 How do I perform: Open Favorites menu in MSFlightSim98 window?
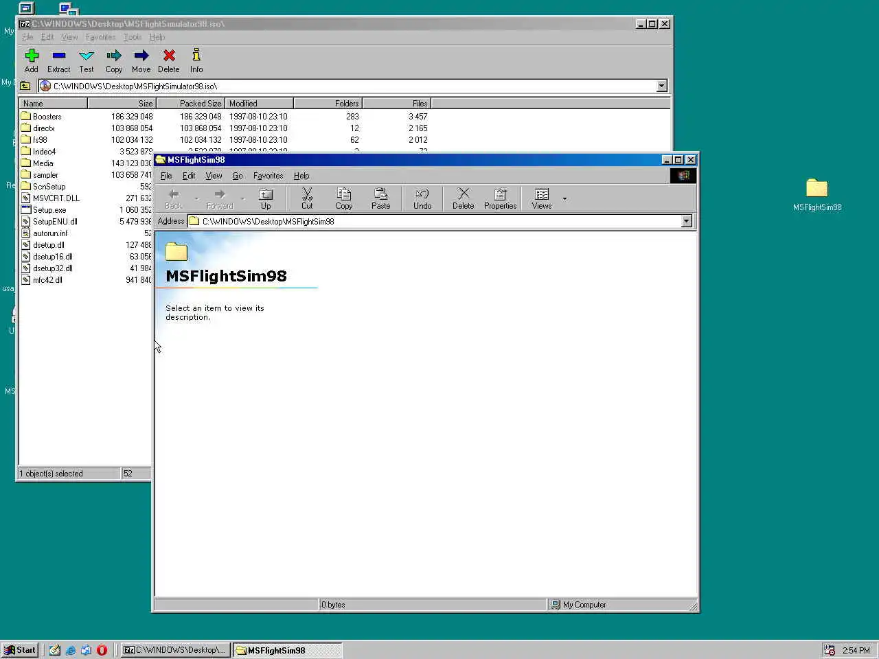click(x=268, y=176)
